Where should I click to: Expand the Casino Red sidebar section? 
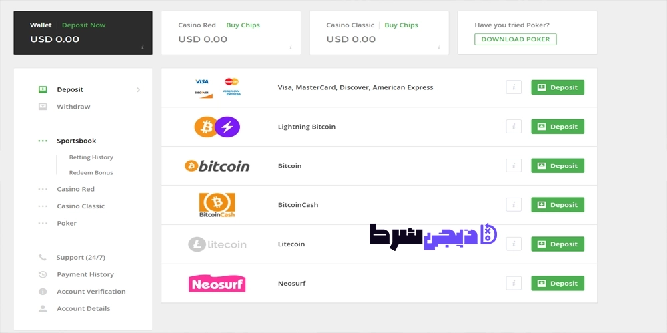tap(76, 189)
